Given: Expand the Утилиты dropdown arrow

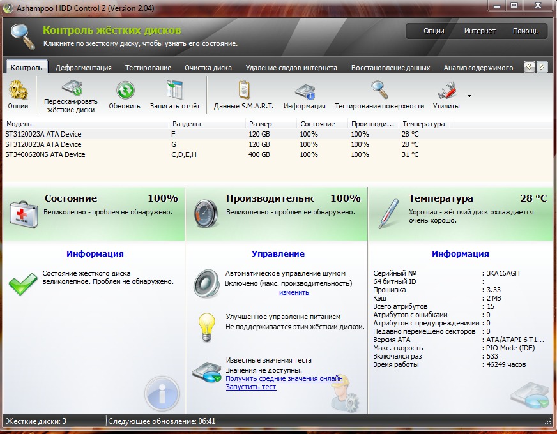Looking at the screenshot, I should pyautogui.click(x=469, y=96).
